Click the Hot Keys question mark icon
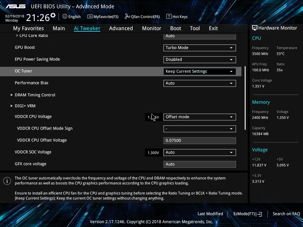303x227 pixels. tap(169, 17)
